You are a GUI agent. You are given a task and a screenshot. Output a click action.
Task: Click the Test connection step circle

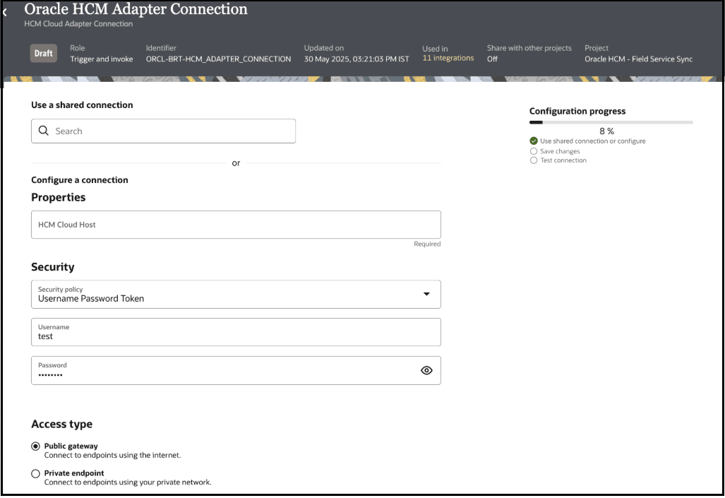534,160
